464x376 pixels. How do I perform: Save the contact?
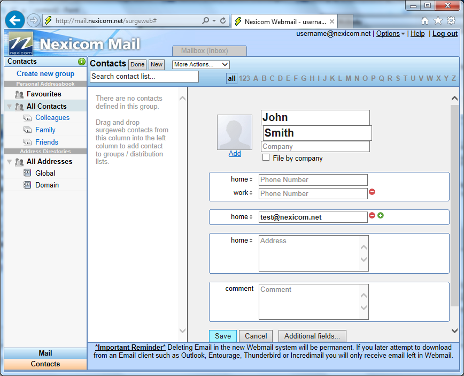[223, 336]
